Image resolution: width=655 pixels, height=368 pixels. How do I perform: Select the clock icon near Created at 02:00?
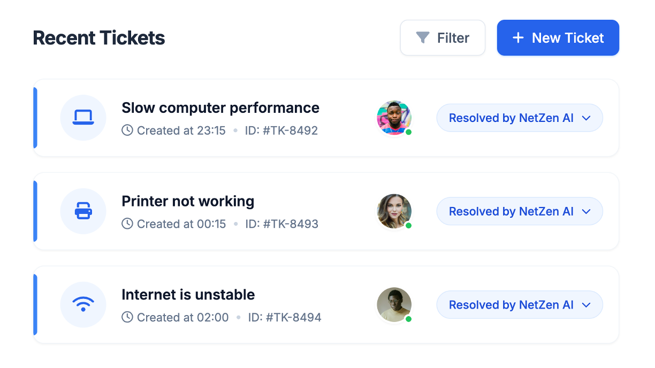coord(127,317)
